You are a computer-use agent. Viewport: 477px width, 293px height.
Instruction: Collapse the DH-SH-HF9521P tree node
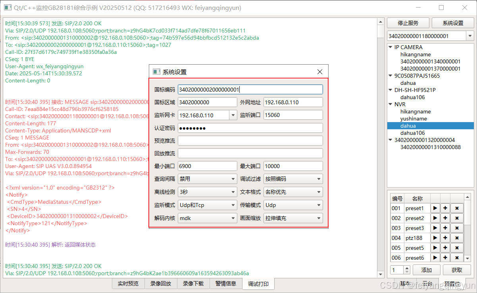pos(390,90)
